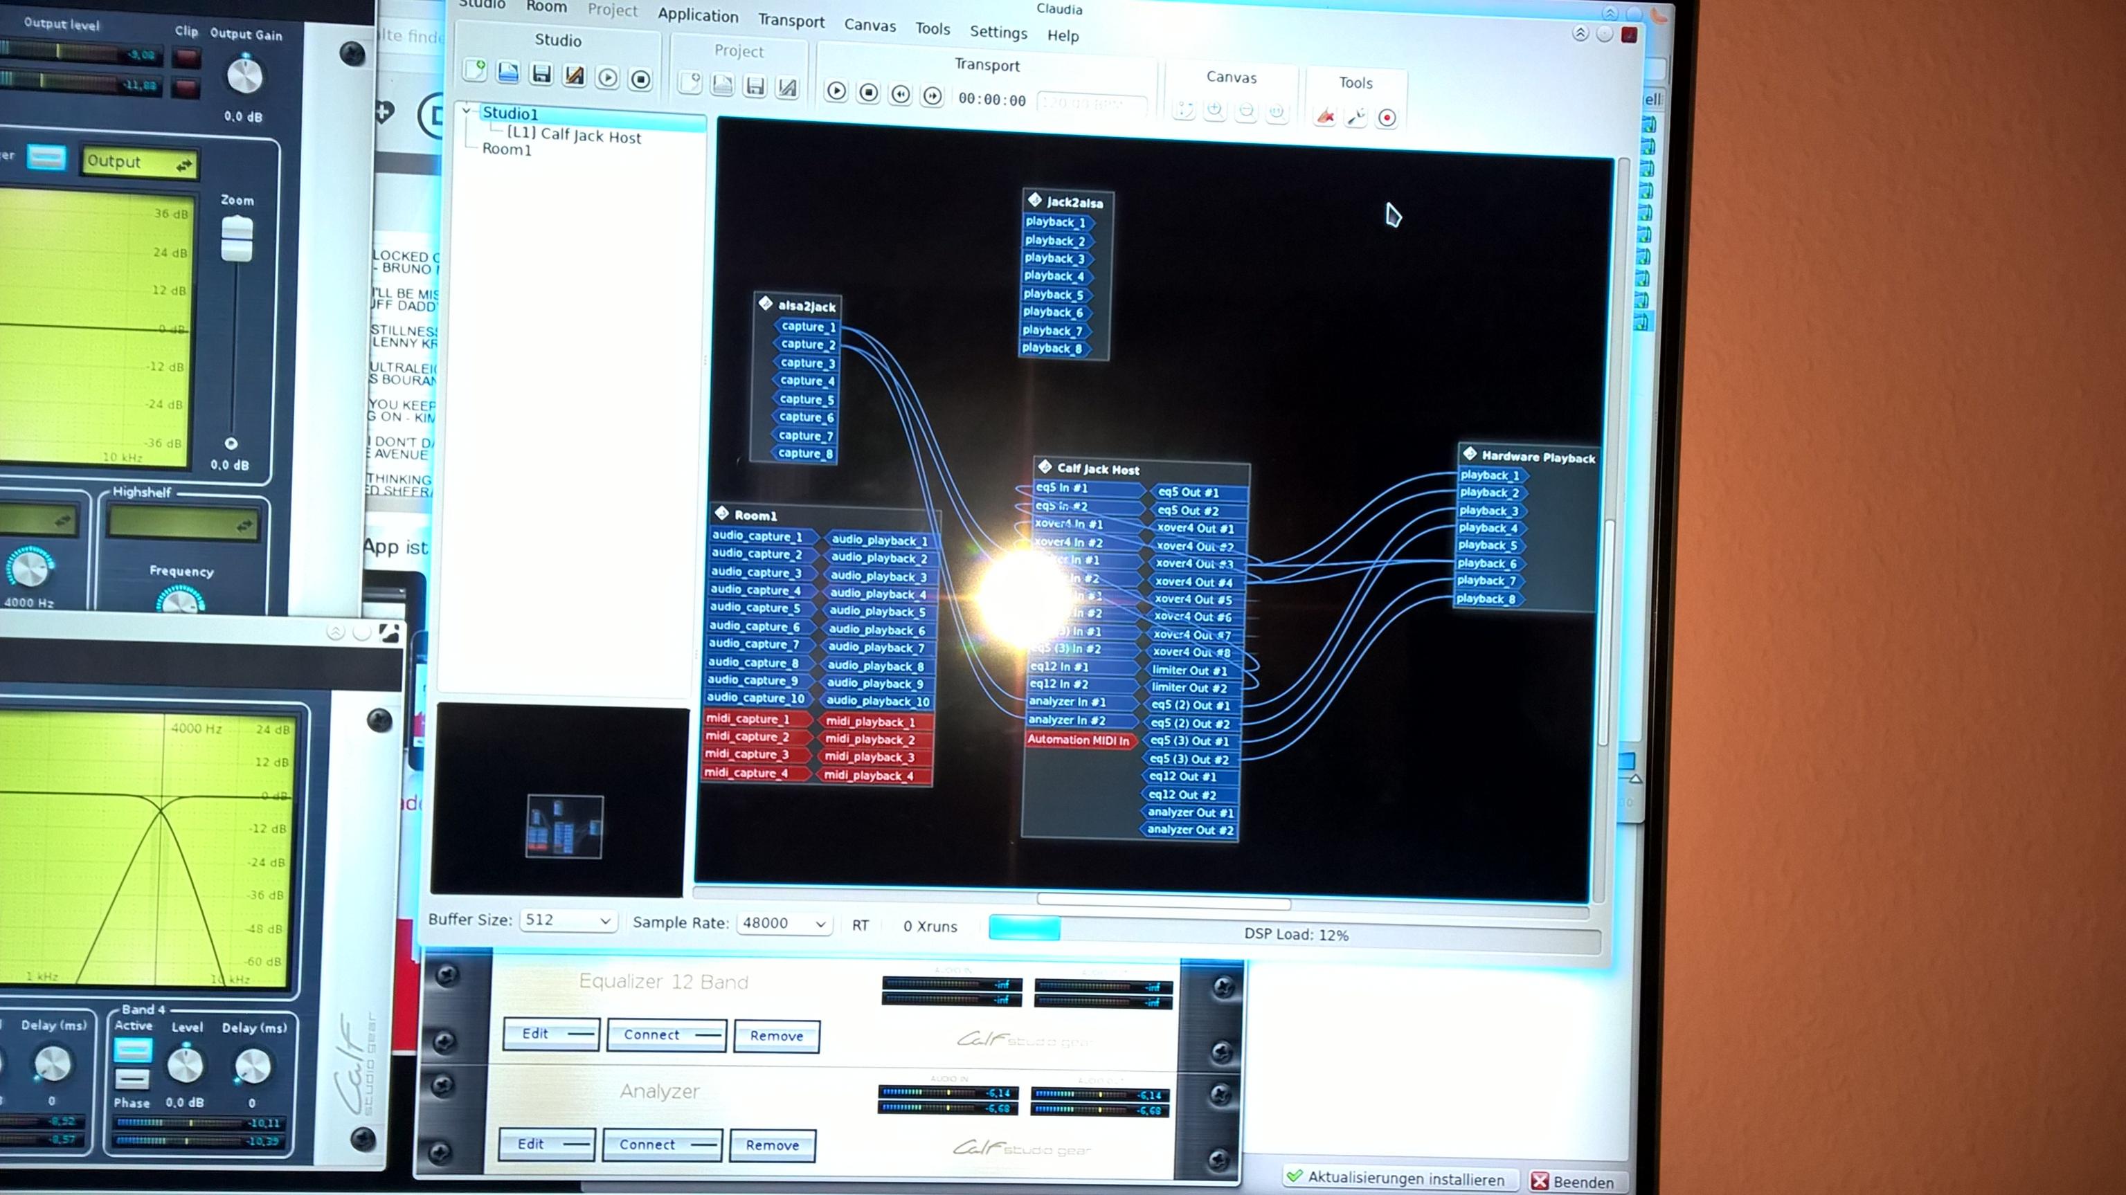The height and width of the screenshot is (1195, 2126).
Task: Collapse the Studio1 tree node arrow
Action: [x=467, y=110]
